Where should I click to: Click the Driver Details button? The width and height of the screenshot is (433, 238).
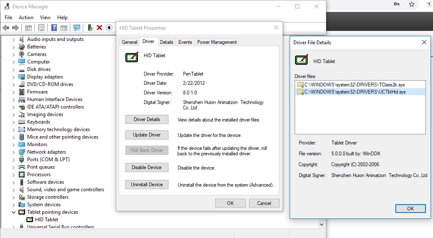pyautogui.click(x=147, y=119)
